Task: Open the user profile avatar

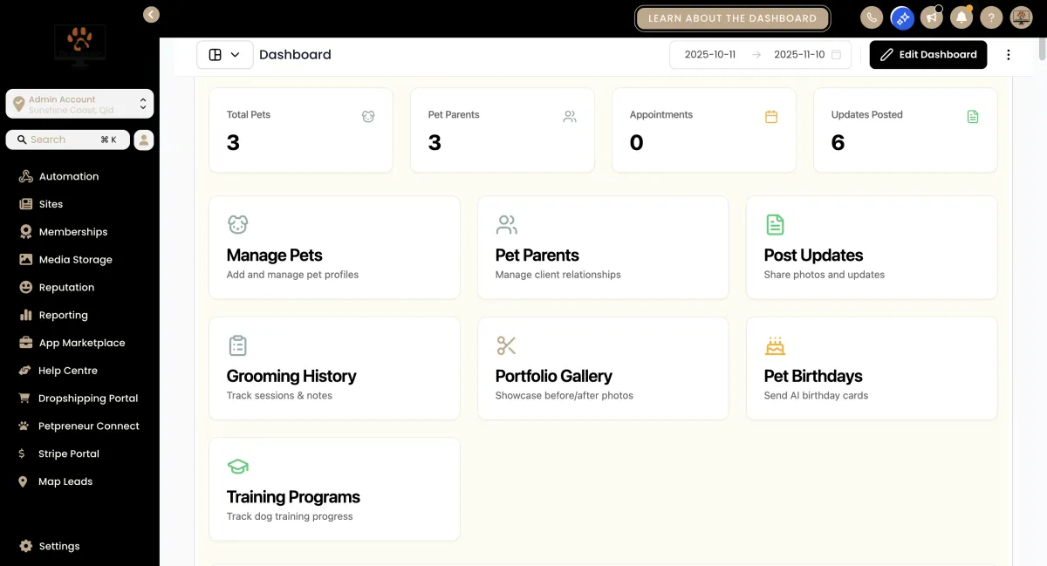Action: [x=1021, y=17]
